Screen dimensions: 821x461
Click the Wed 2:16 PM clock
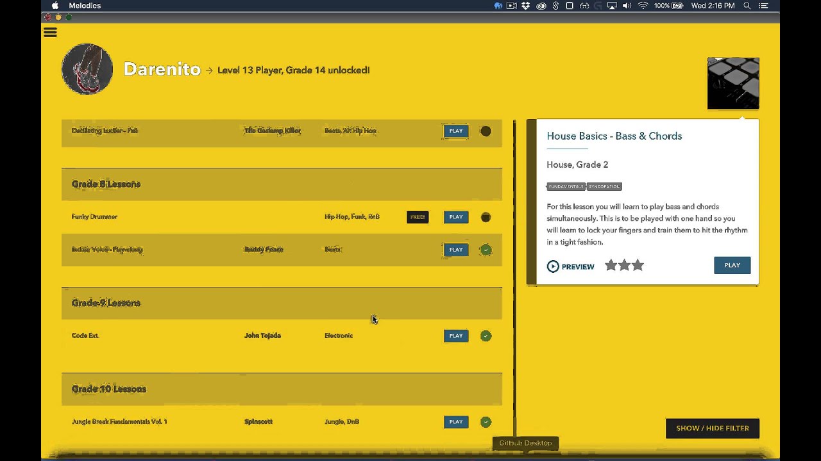713,6
